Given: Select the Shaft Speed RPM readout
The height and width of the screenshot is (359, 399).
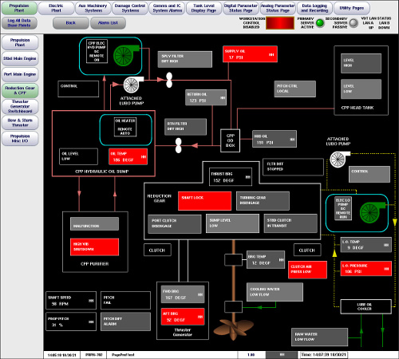Looking at the screenshot, I should [71, 301].
